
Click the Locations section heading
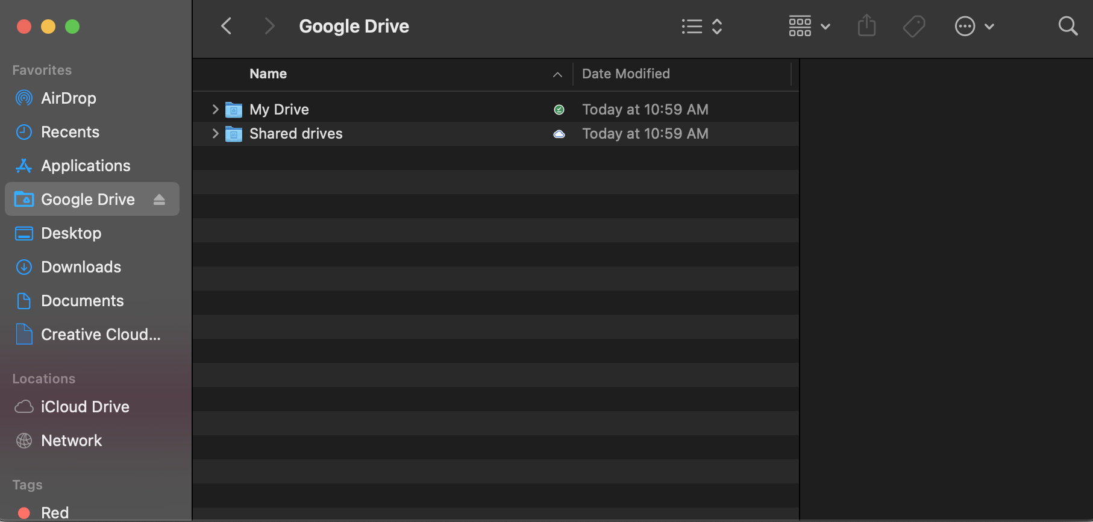44,379
